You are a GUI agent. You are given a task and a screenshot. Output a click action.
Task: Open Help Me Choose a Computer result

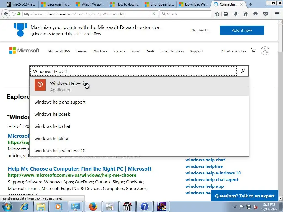point(80,169)
